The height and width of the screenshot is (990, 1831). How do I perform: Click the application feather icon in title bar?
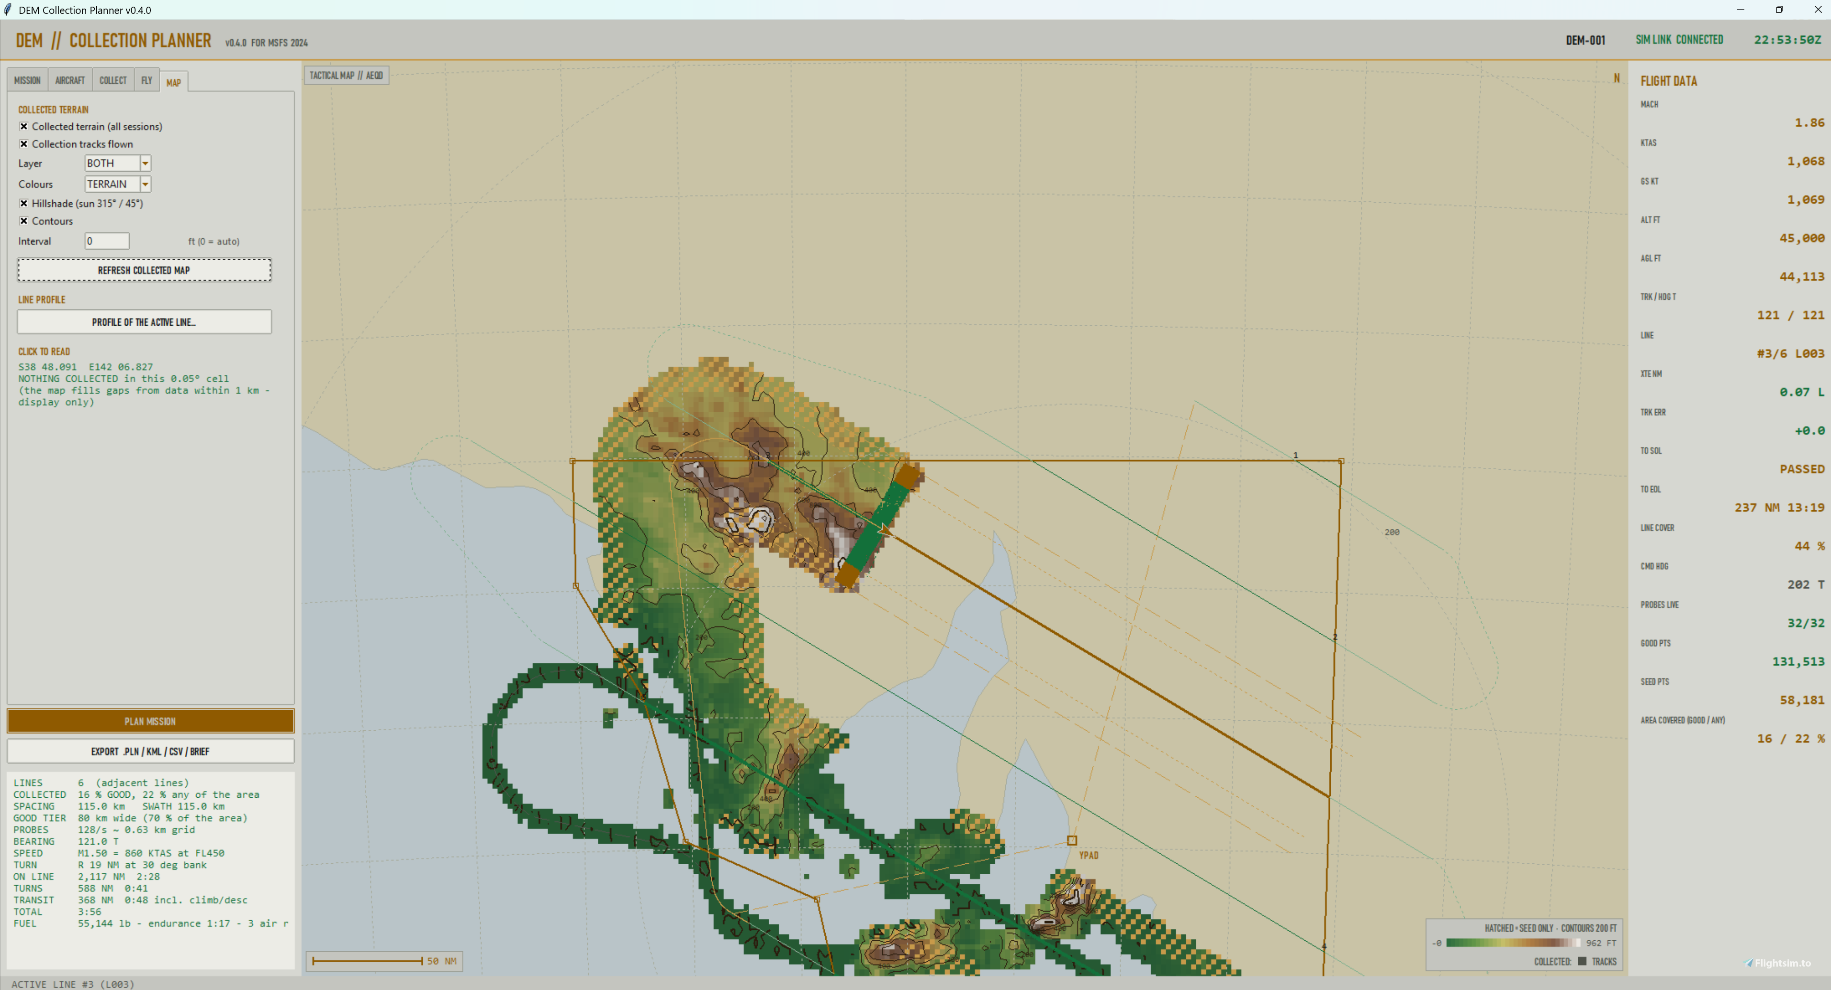coord(8,9)
